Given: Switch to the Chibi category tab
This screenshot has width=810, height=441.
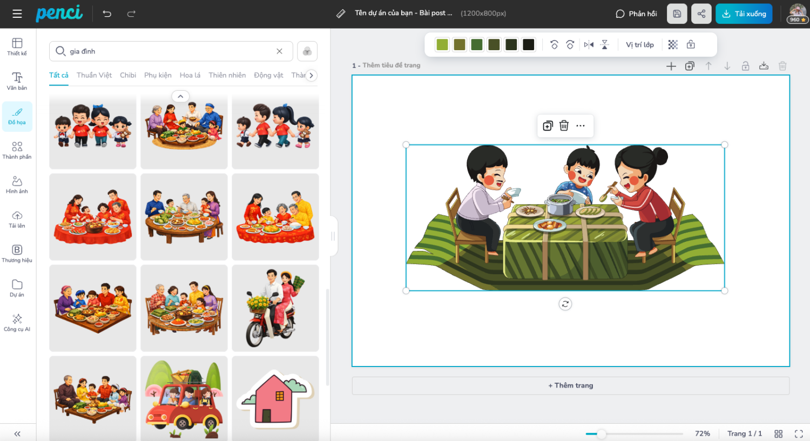Looking at the screenshot, I should pos(128,75).
